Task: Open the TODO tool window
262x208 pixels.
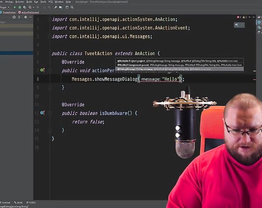Action: tap(31, 203)
